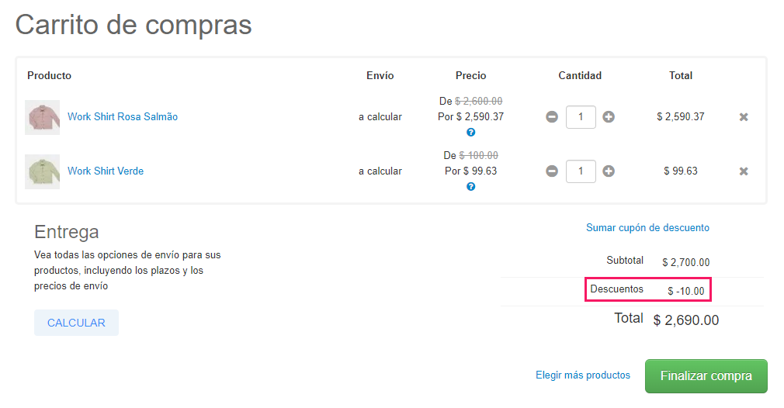
Task: Decrease quantity of Work Shirt Verde
Action: (x=552, y=171)
